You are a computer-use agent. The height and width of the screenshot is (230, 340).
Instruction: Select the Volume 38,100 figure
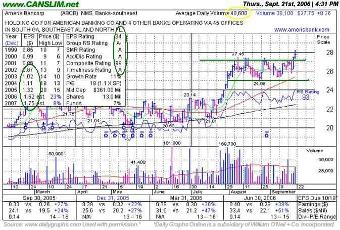(274, 13)
